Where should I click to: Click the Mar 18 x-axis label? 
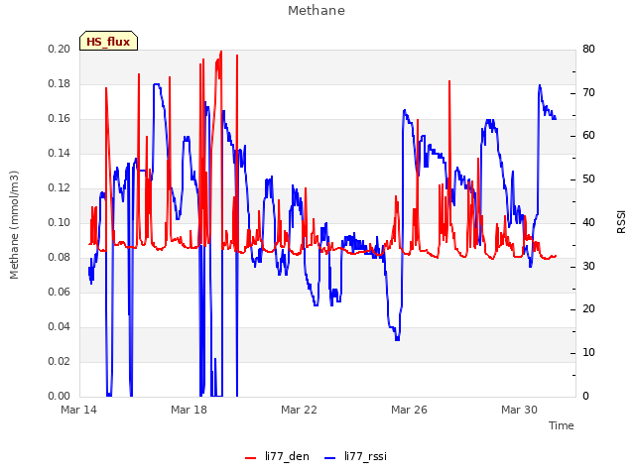pyautogui.click(x=189, y=410)
